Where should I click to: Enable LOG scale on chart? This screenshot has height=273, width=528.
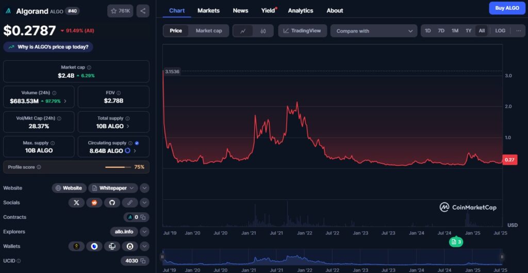(x=500, y=31)
